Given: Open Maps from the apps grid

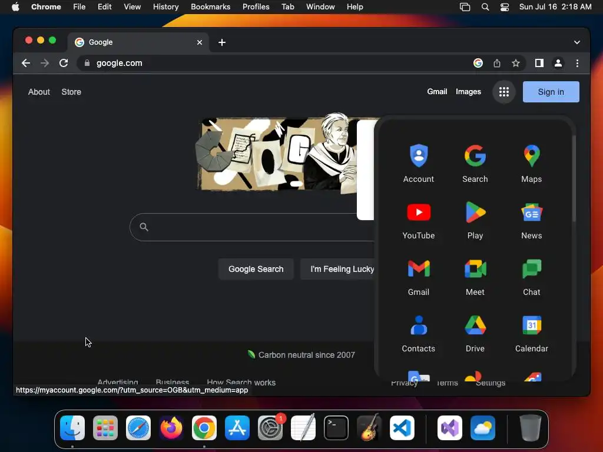Looking at the screenshot, I should click(x=532, y=164).
